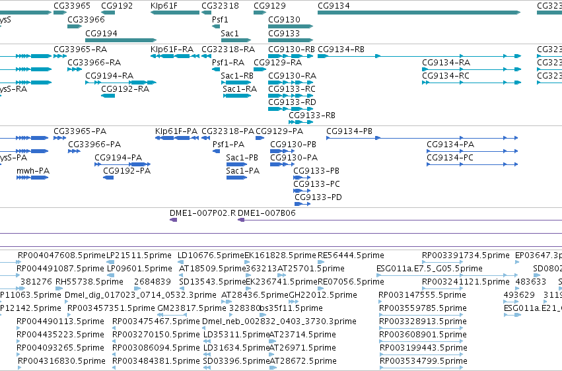Click the RP003391734.5prime EST label
Viewport: 562px width, 371px height.
click(x=466, y=255)
